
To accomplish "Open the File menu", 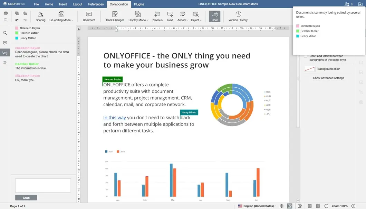I will click(x=36, y=4).
